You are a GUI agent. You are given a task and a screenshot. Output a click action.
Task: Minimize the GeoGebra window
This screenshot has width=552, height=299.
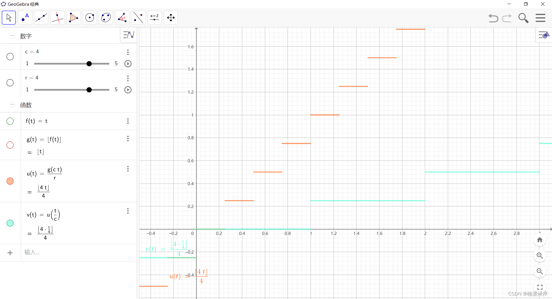pos(509,4)
